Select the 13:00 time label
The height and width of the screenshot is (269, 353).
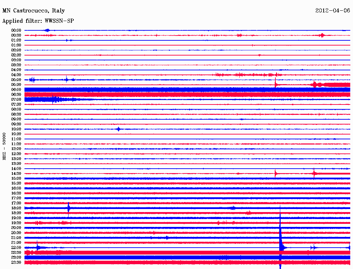tap(16, 159)
